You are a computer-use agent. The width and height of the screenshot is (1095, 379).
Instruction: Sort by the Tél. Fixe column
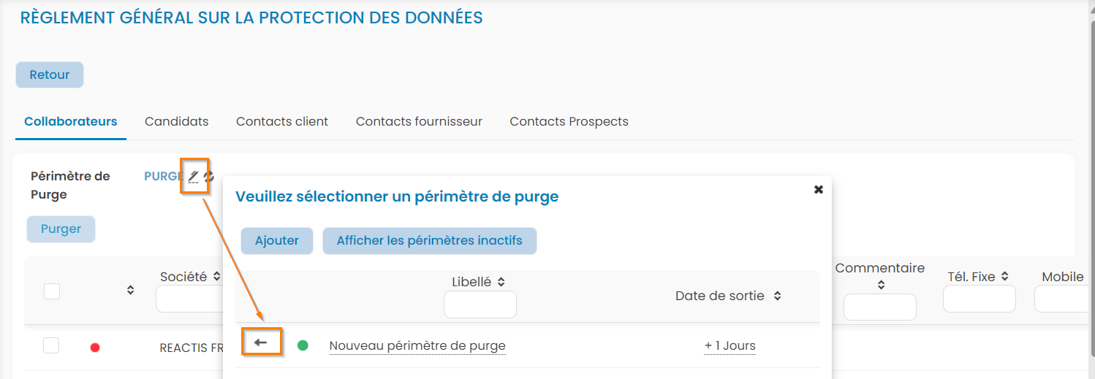[1005, 276]
